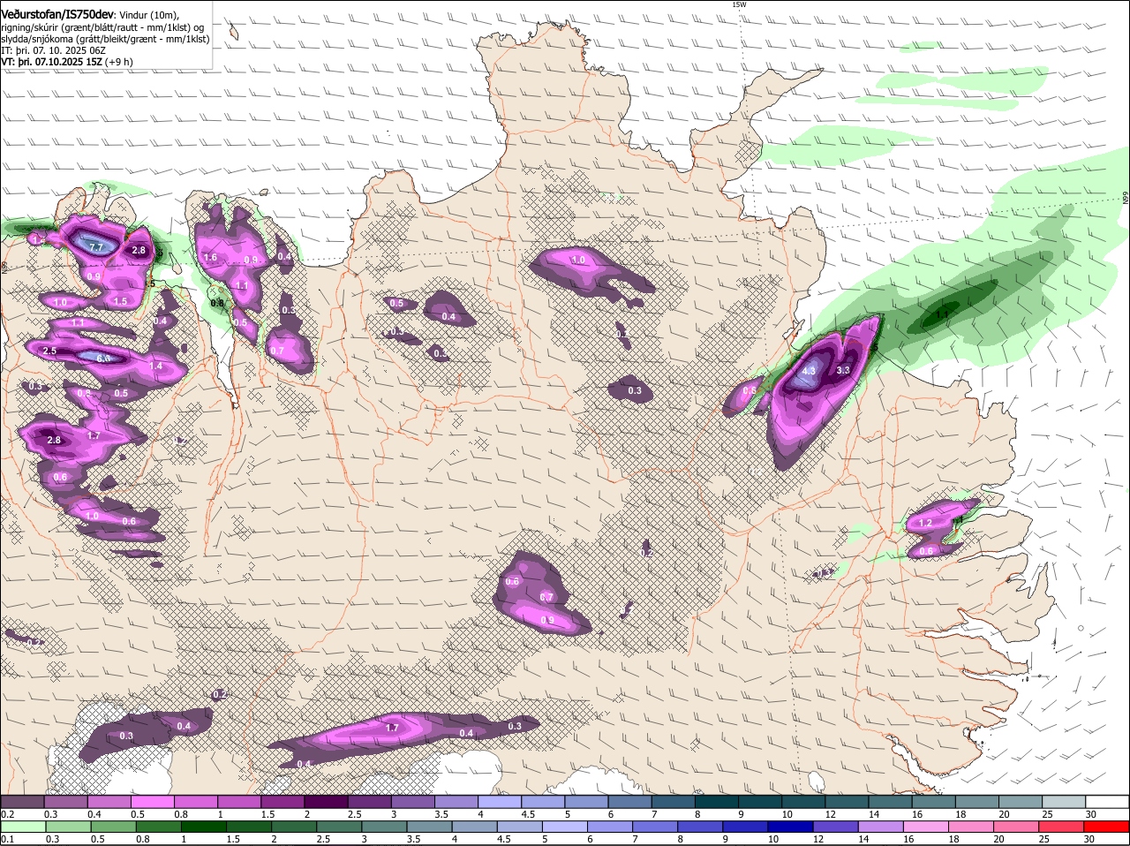Click the VT: þri. 07.10.2025 15Z (+9 h) line
The image size is (1130, 846).
(x=68, y=62)
